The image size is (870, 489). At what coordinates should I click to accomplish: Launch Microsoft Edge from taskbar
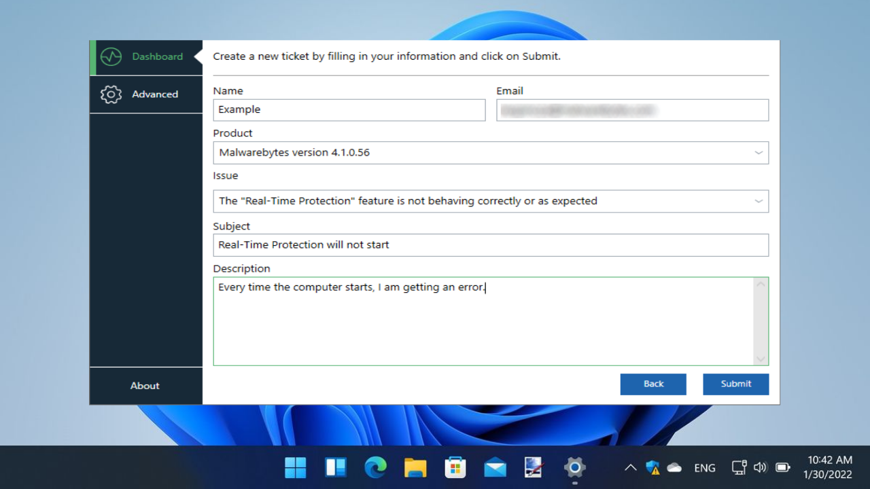(x=375, y=467)
